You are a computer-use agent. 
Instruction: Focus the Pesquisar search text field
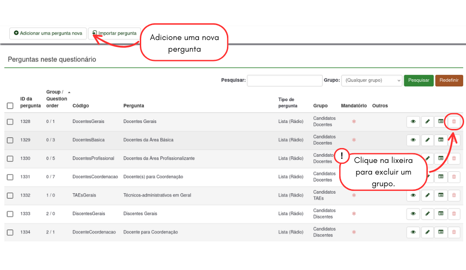pyautogui.click(x=285, y=80)
